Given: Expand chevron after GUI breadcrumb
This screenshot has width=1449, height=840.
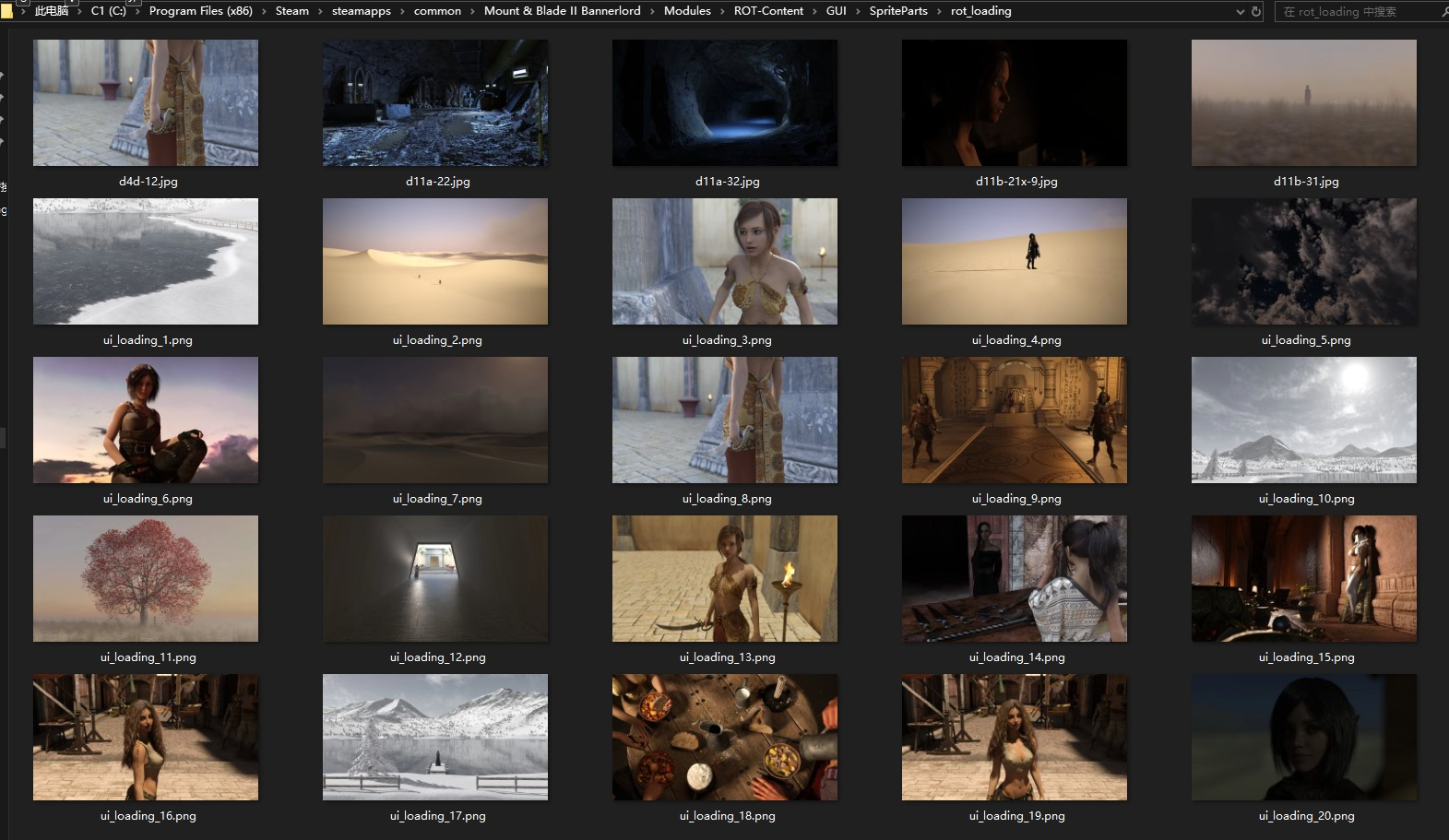Looking at the screenshot, I should pyautogui.click(x=858, y=11).
